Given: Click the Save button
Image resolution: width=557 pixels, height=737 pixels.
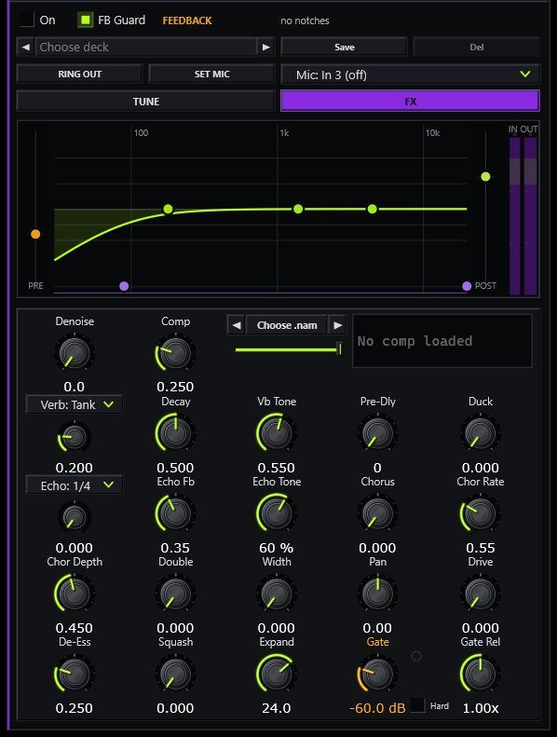Looking at the screenshot, I should (344, 47).
